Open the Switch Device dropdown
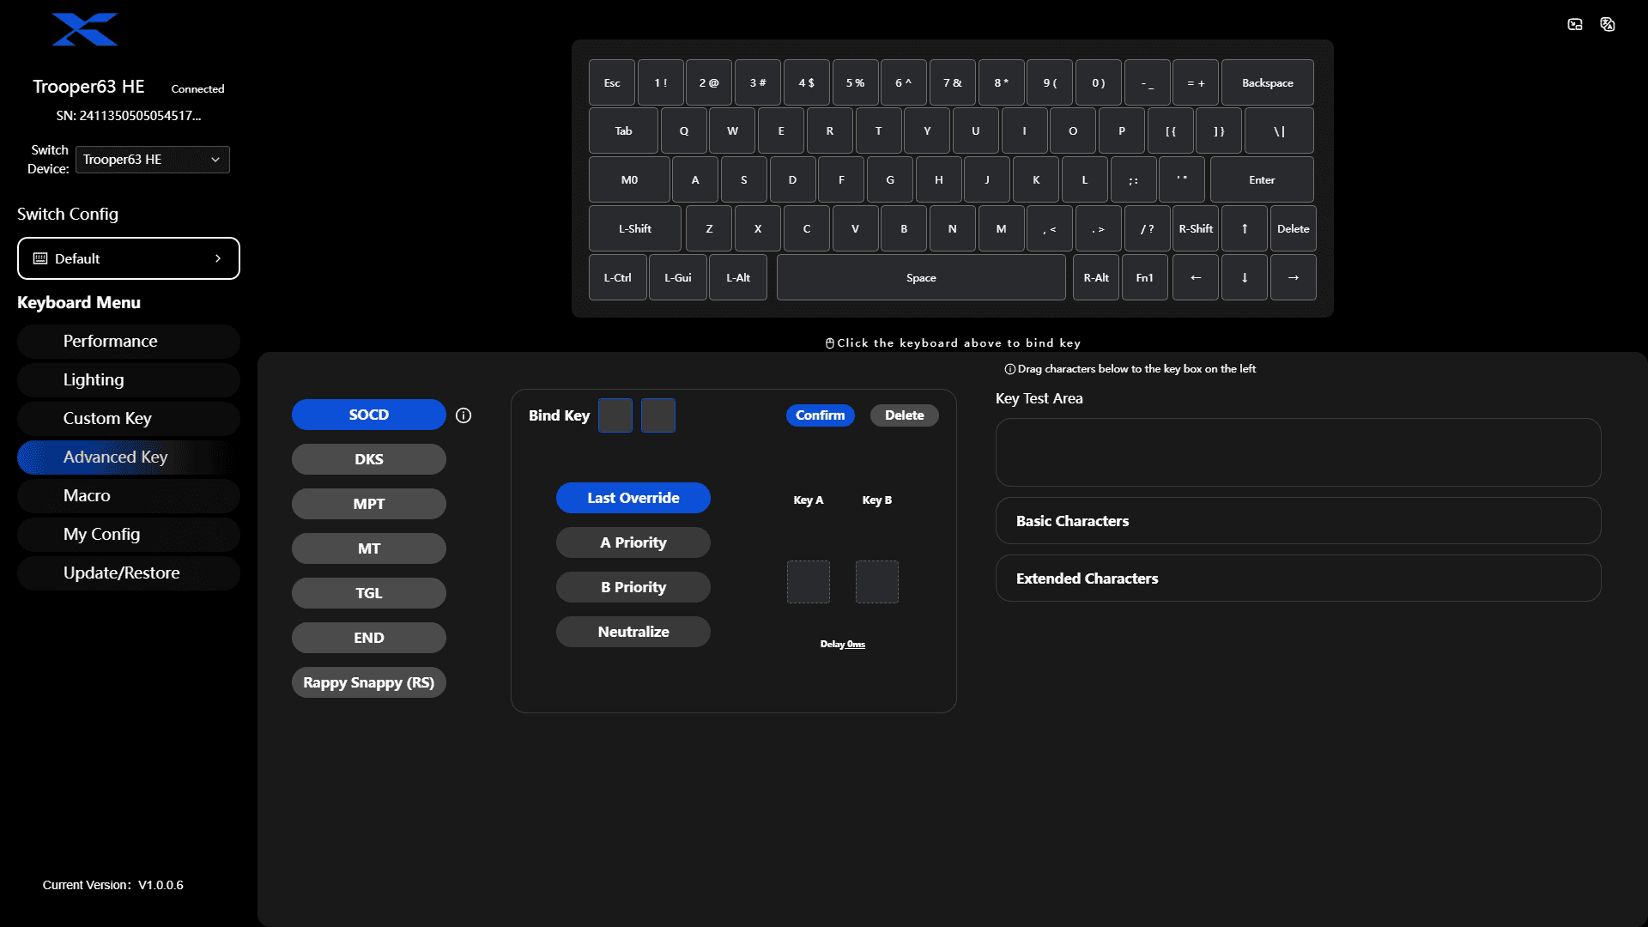Screen dimensions: 1648x927 [x=153, y=160]
